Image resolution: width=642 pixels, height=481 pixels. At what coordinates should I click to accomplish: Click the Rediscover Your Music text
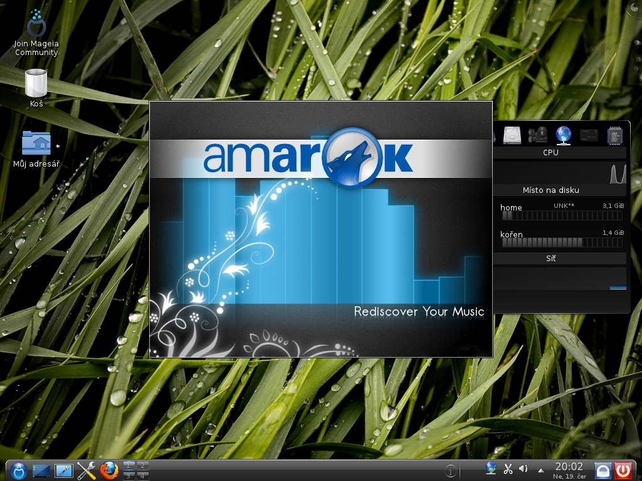419,312
